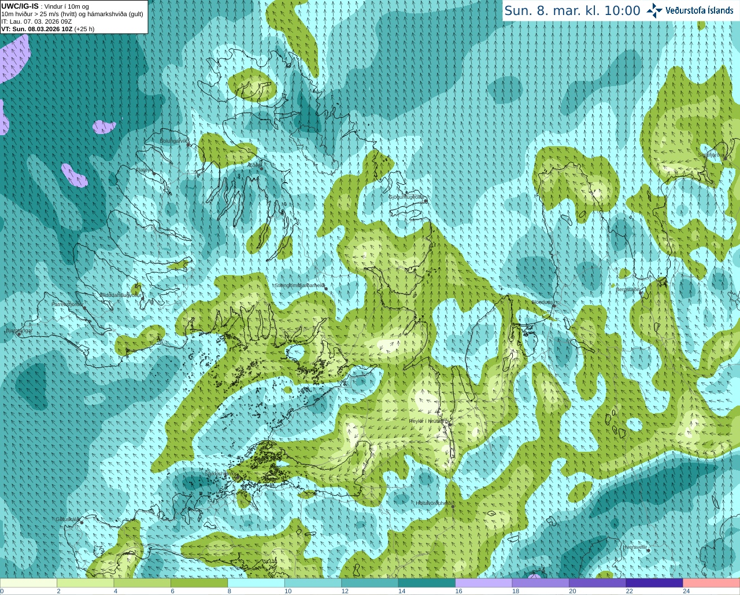
Task: Select the violet 20–22 legend swatch
Action: tap(598, 583)
